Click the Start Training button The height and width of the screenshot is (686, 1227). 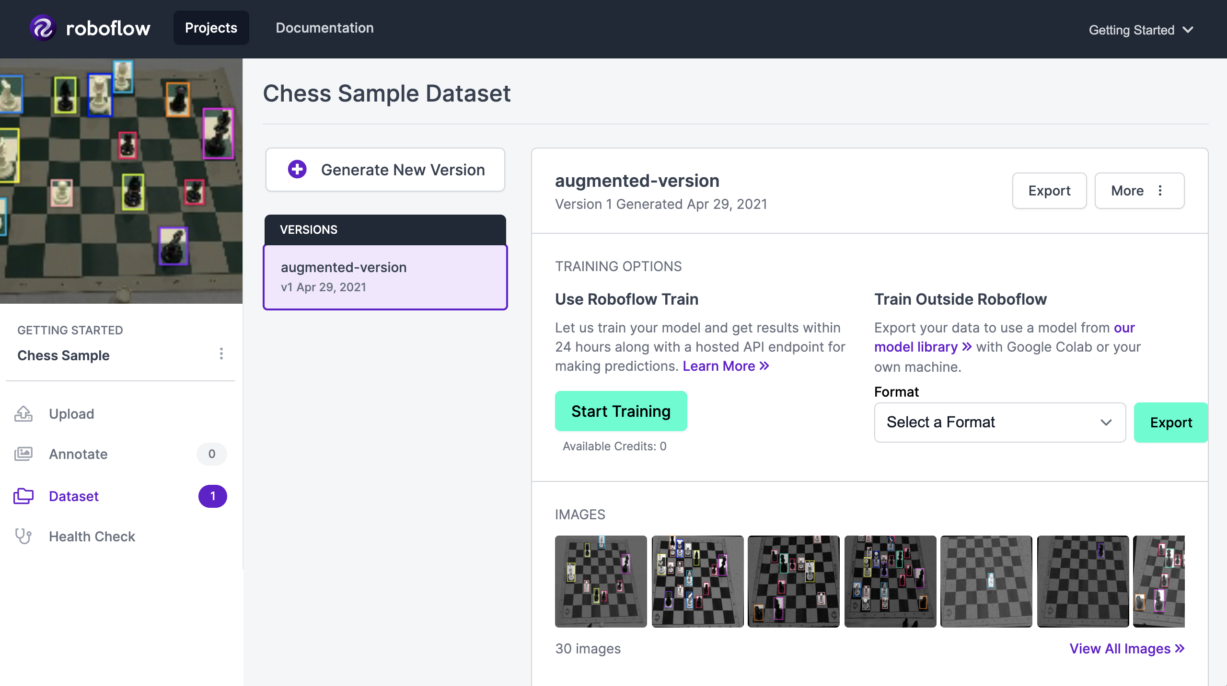click(621, 411)
